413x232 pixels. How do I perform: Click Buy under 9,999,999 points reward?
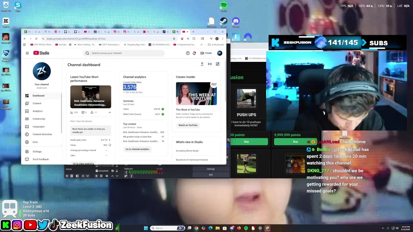(295, 142)
